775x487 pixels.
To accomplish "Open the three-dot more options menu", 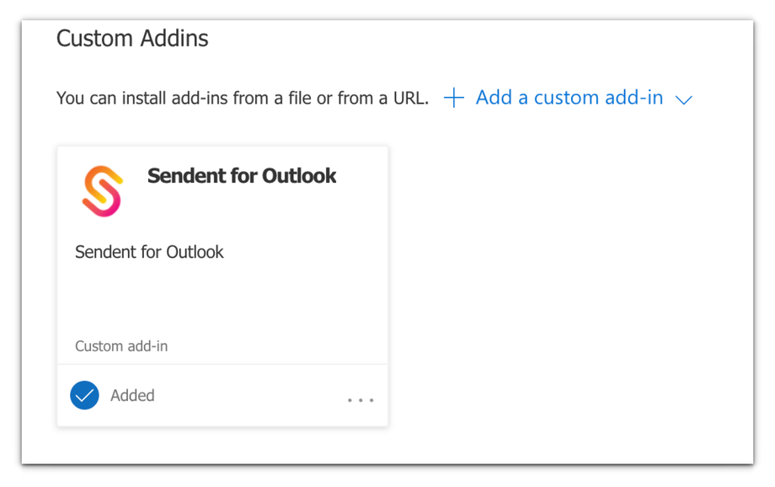I will point(361,400).
